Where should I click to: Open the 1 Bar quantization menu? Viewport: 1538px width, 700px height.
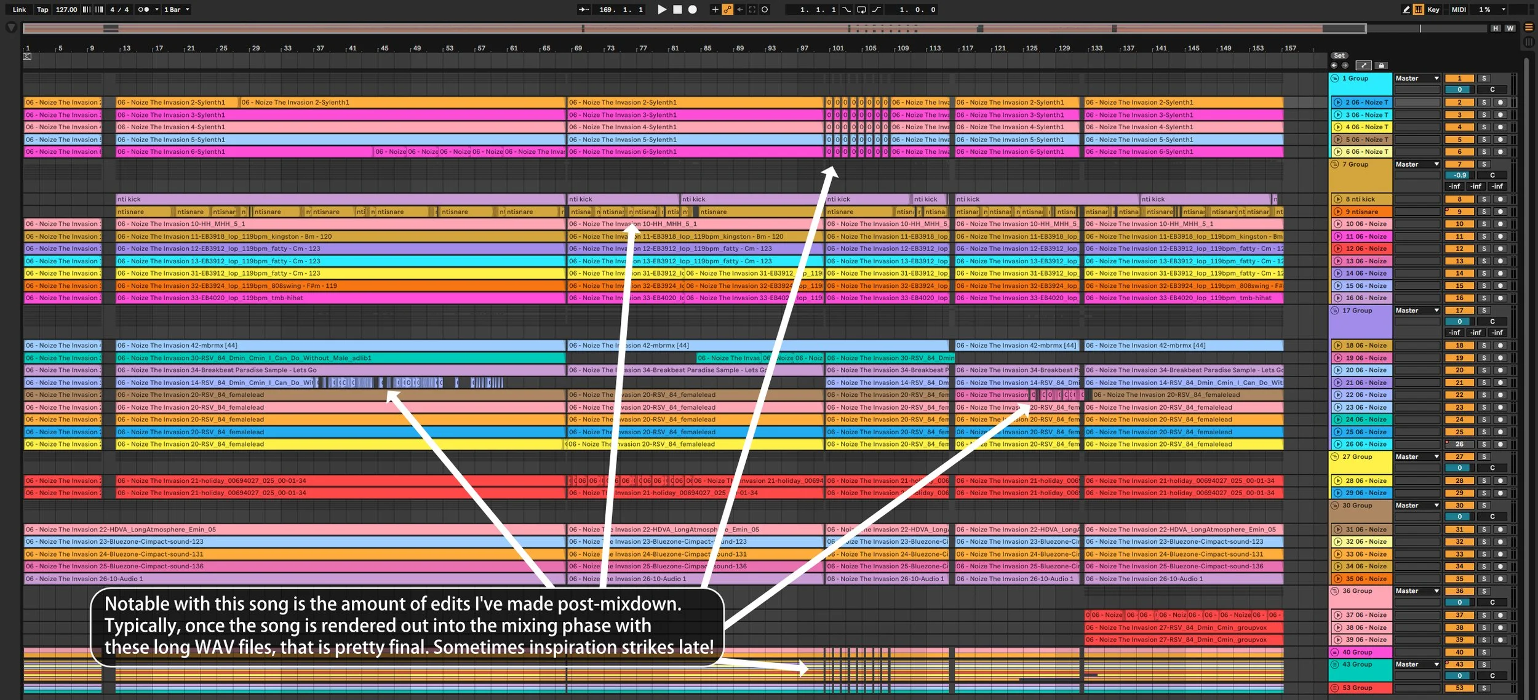tap(177, 9)
